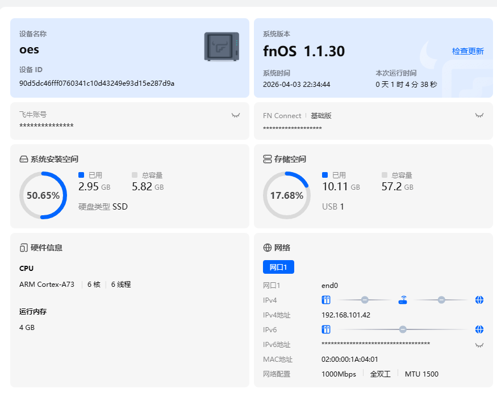The image size is (497, 397).
Task: Click the device ID string 90d5dc46fff…
Action: [97, 83]
